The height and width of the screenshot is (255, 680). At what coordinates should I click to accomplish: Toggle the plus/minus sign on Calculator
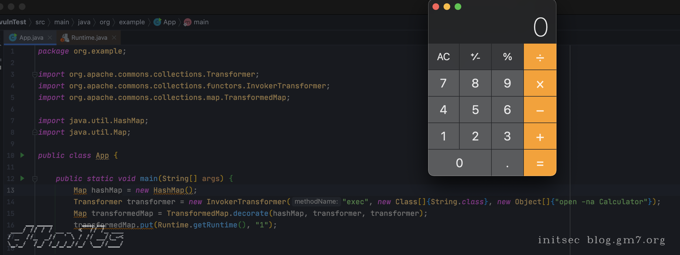click(x=475, y=57)
